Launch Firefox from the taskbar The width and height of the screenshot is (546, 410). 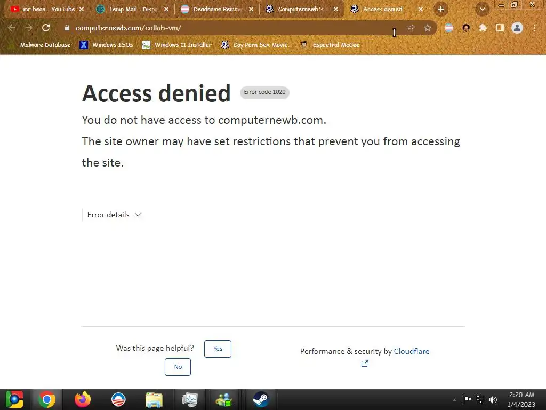[83, 399]
